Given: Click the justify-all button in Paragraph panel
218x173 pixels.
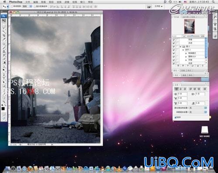Looking at the screenshot, I should coord(204,89).
